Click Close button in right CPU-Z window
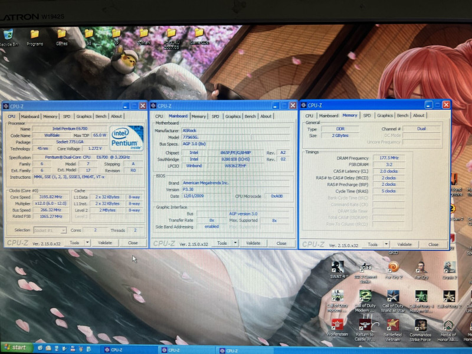472x354 pixels. coord(433,244)
